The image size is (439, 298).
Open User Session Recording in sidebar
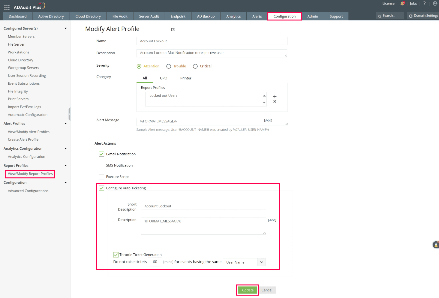pos(27,76)
